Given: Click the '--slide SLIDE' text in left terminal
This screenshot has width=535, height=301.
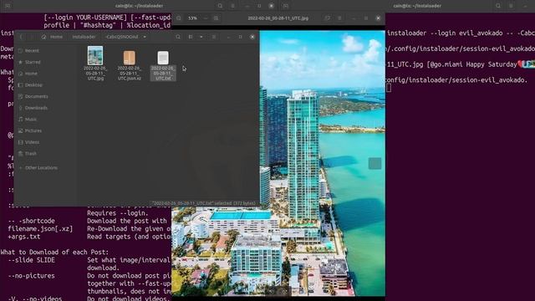Looking at the screenshot, I should (x=32, y=260).
